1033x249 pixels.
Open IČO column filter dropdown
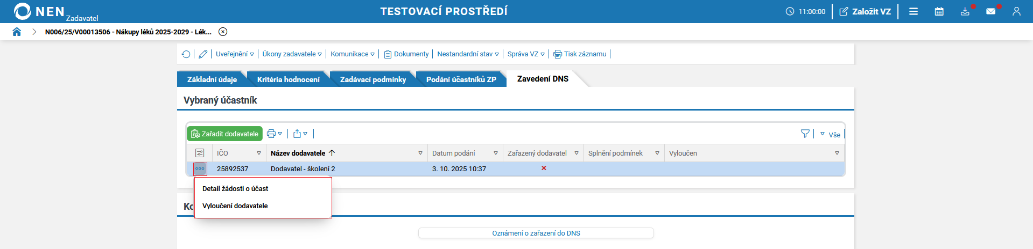(x=259, y=153)
